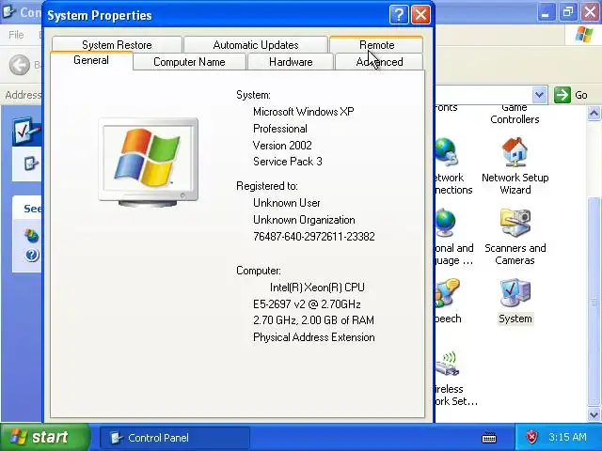602x451 pixels.
Task: Click the 'Game Controllers' label
Action: 515,114
